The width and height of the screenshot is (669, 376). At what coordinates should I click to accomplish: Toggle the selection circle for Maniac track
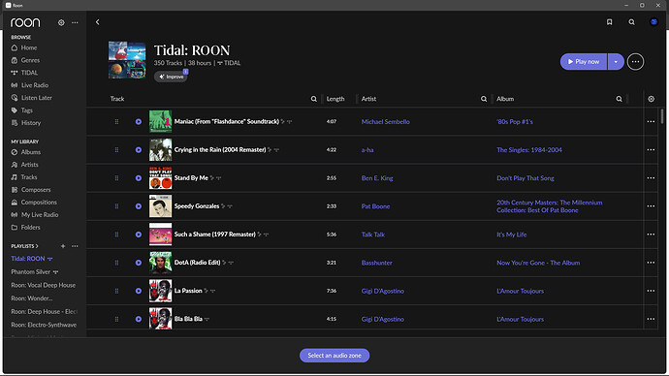pos(139,122)
